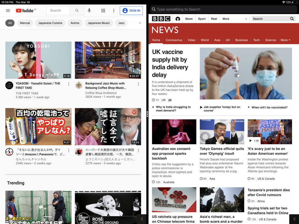The width and height of the screenshot is (299, 224).
Task: Select the Jazz filter chip
Action: (121, 23)
